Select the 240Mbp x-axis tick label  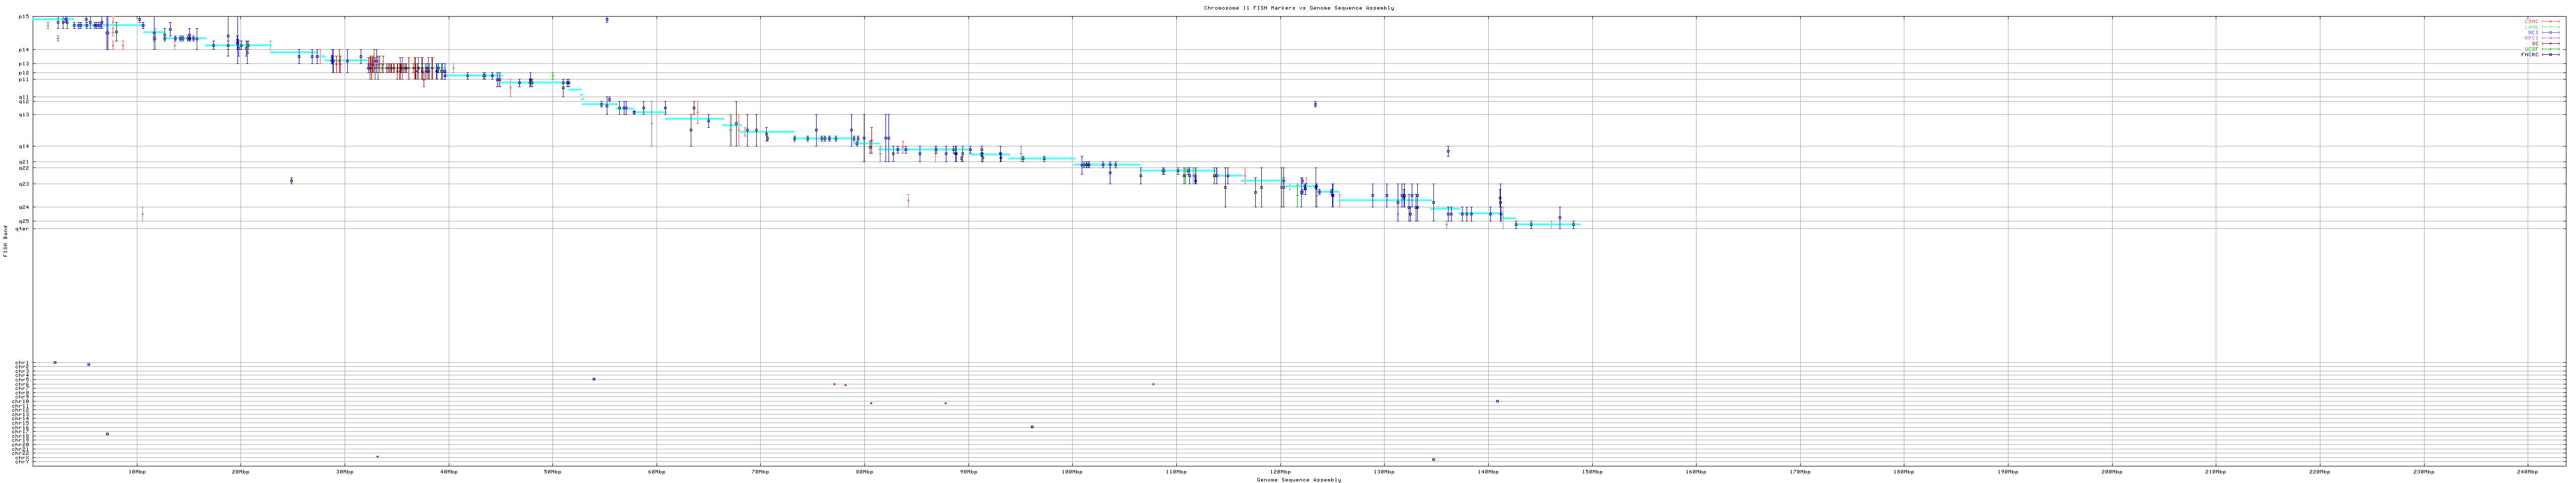click(x=2527, y=471)
